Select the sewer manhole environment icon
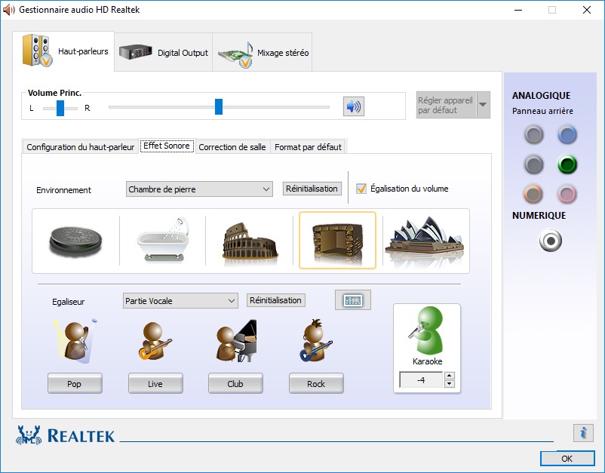The width and height of the screenshot is (605, 473). click(75, 241)
